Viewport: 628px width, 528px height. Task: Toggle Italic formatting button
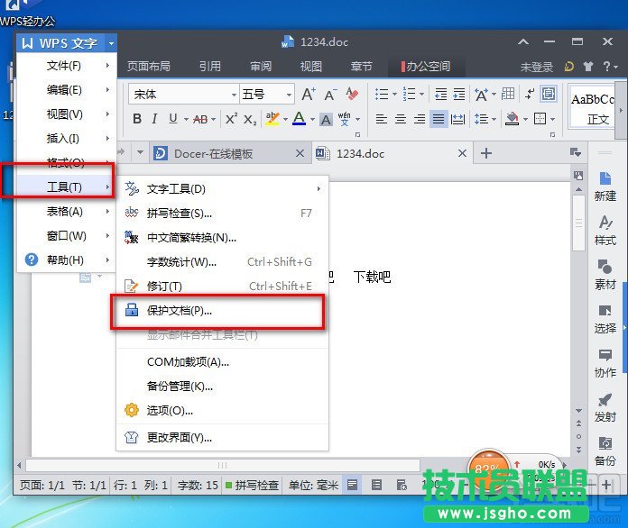tap(154, 119)
